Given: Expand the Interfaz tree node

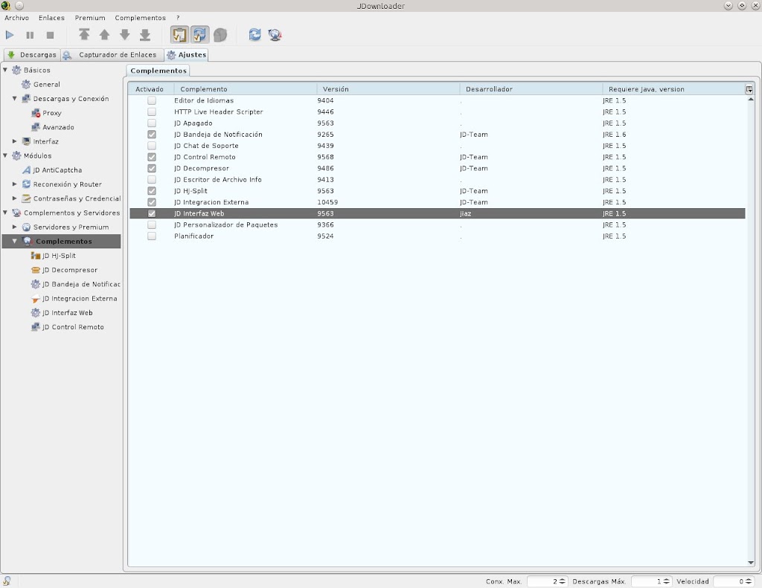Looking at the screenshot, I should coord(15,141).
